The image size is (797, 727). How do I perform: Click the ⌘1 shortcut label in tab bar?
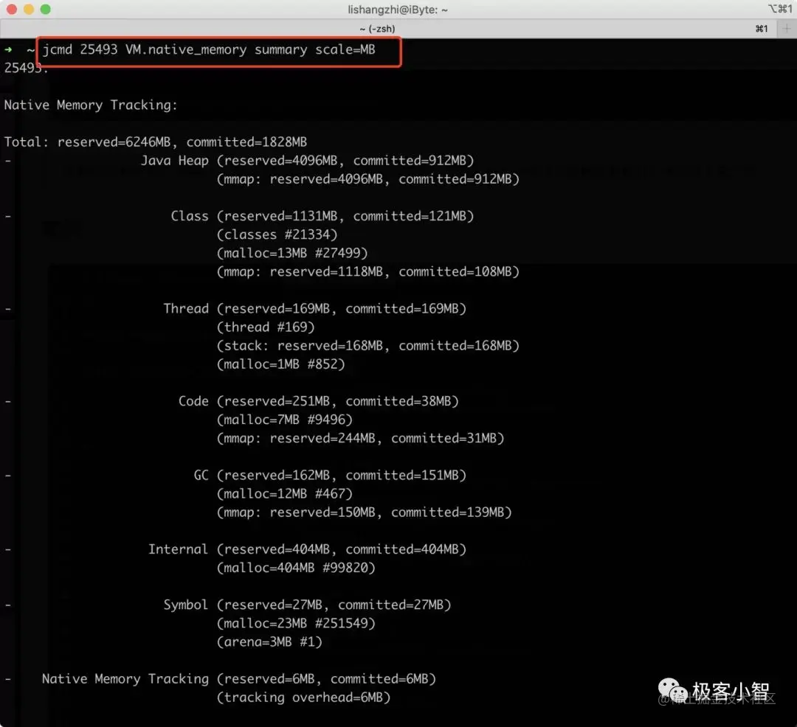(x=762, y=29)
